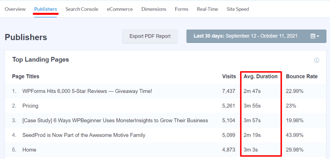Click the Bounce Rate column header
This screenshot has width=330, height=159.
coord(302,76)
